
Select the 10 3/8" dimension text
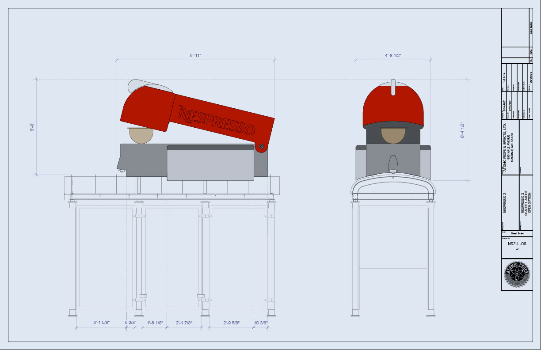point(261,323)
